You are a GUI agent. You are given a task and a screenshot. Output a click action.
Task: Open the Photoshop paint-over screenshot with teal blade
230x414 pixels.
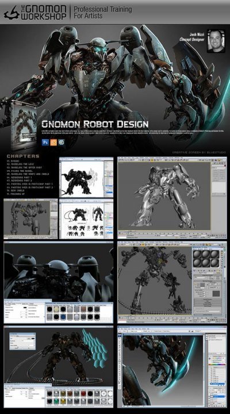(172, 366)
